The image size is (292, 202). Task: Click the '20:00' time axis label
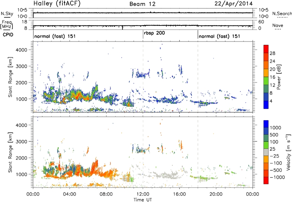[216, 194]
